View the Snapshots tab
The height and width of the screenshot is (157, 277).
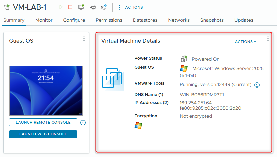click(212, 20)
